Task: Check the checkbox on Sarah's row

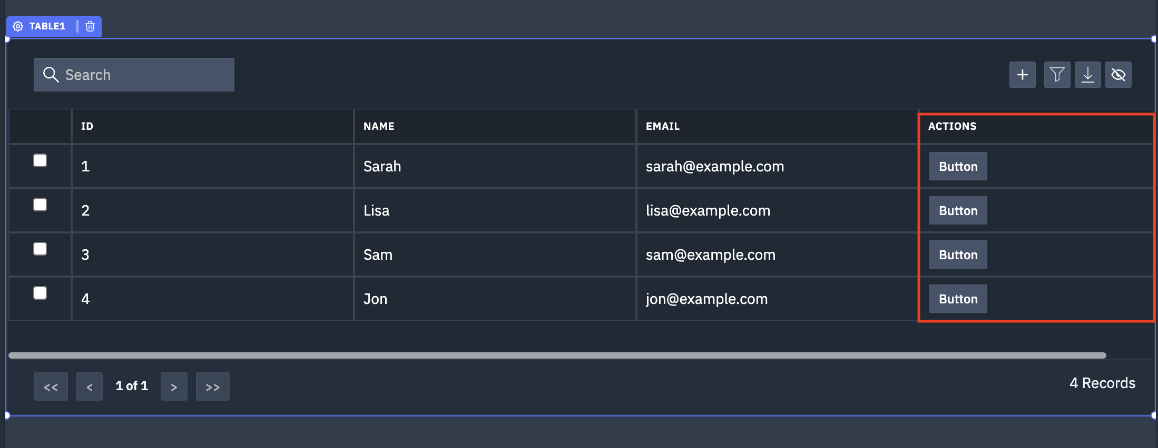Action: [40, 160]
